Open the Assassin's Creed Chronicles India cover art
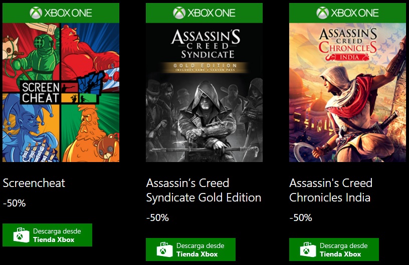 pos(347,92)
